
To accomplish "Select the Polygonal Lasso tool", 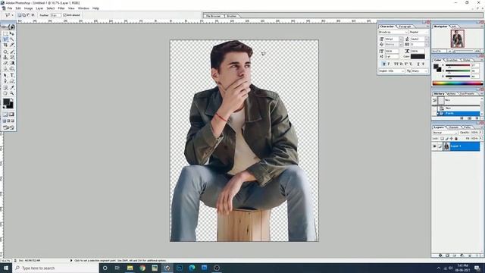I will 5,39.
